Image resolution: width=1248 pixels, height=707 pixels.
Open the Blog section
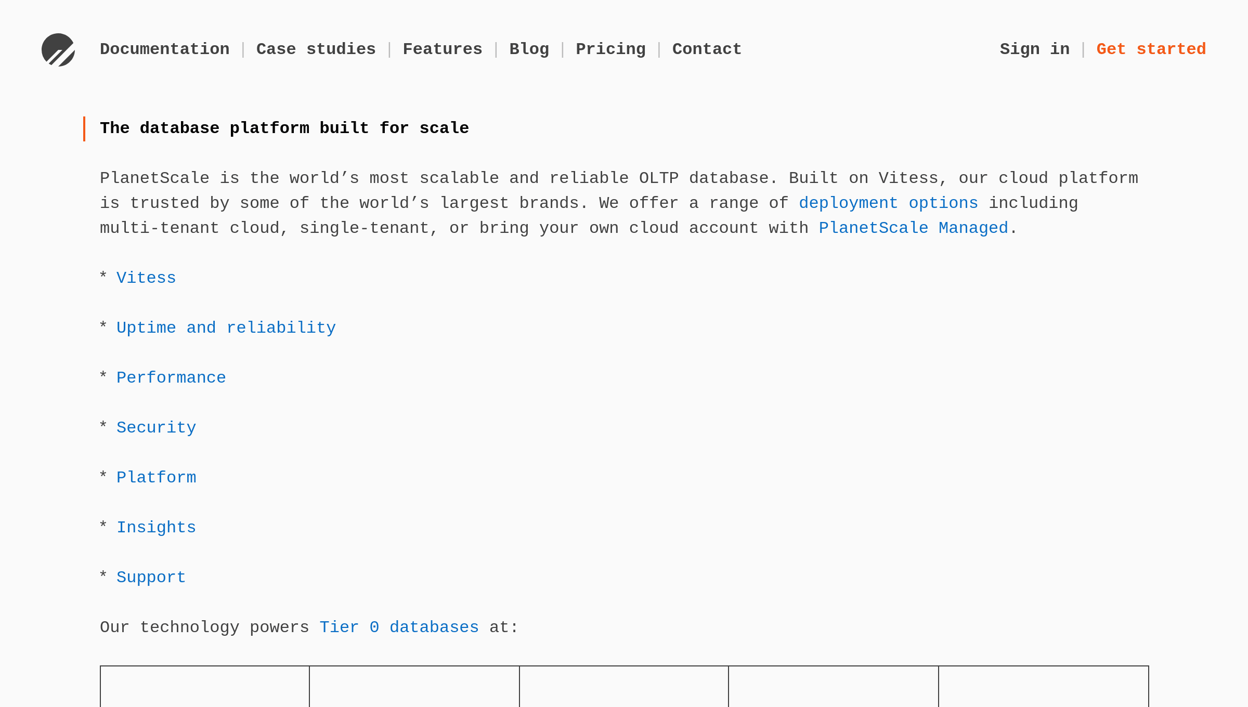[x=529, y=49]
